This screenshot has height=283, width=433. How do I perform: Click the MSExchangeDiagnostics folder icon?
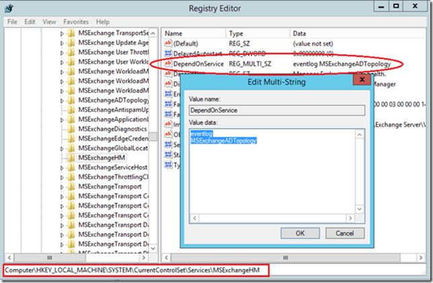71,129
